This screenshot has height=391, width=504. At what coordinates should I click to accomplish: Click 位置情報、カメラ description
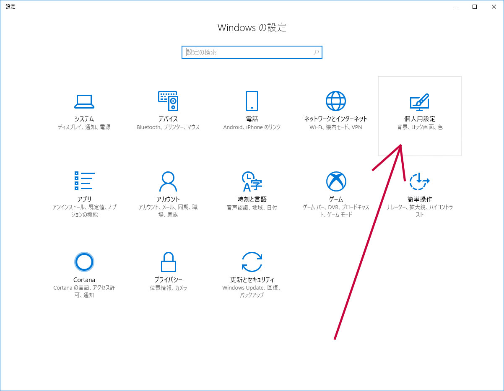pyautogui.click(x=168, y=288)
